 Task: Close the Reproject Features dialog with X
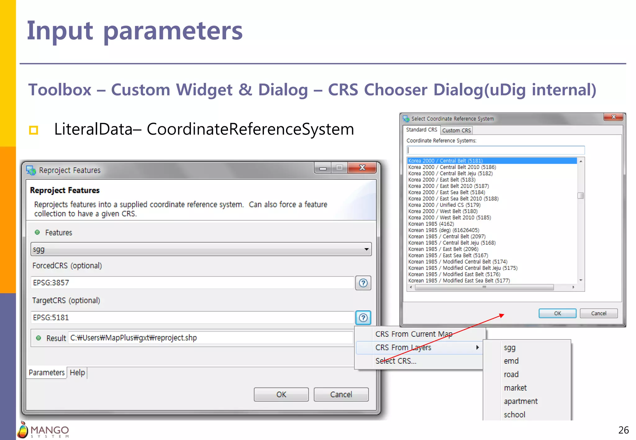coord(362,168)
